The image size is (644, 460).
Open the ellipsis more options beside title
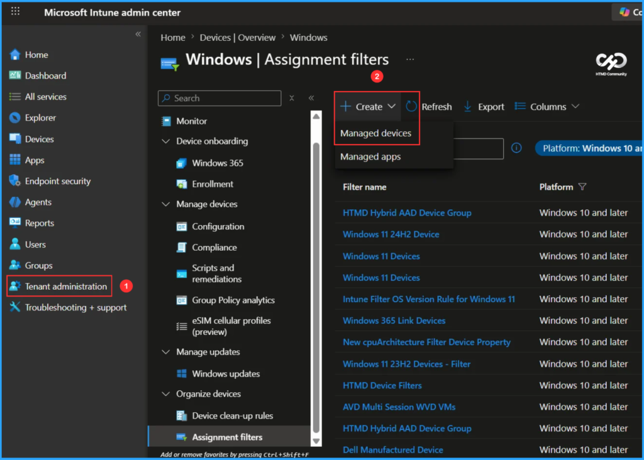click(410, 59)
